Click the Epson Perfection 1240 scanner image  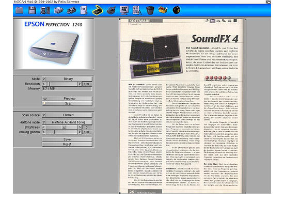[x=54, y=44]
